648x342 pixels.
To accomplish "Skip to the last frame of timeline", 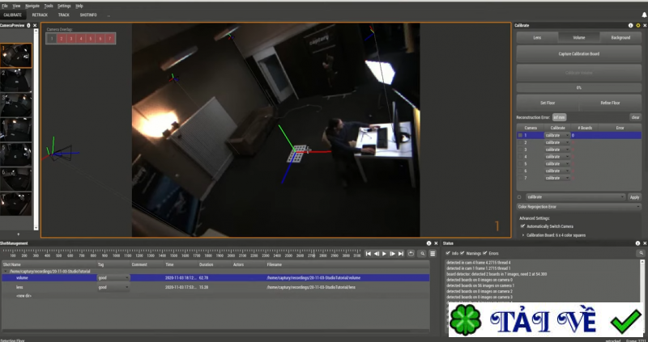I will (x=401, y=254).
